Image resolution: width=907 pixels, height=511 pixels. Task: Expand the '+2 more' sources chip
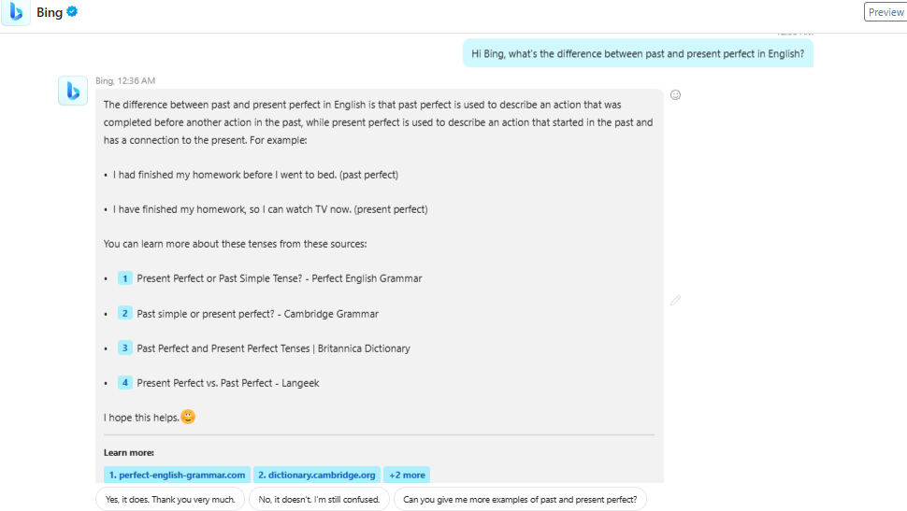407,475
